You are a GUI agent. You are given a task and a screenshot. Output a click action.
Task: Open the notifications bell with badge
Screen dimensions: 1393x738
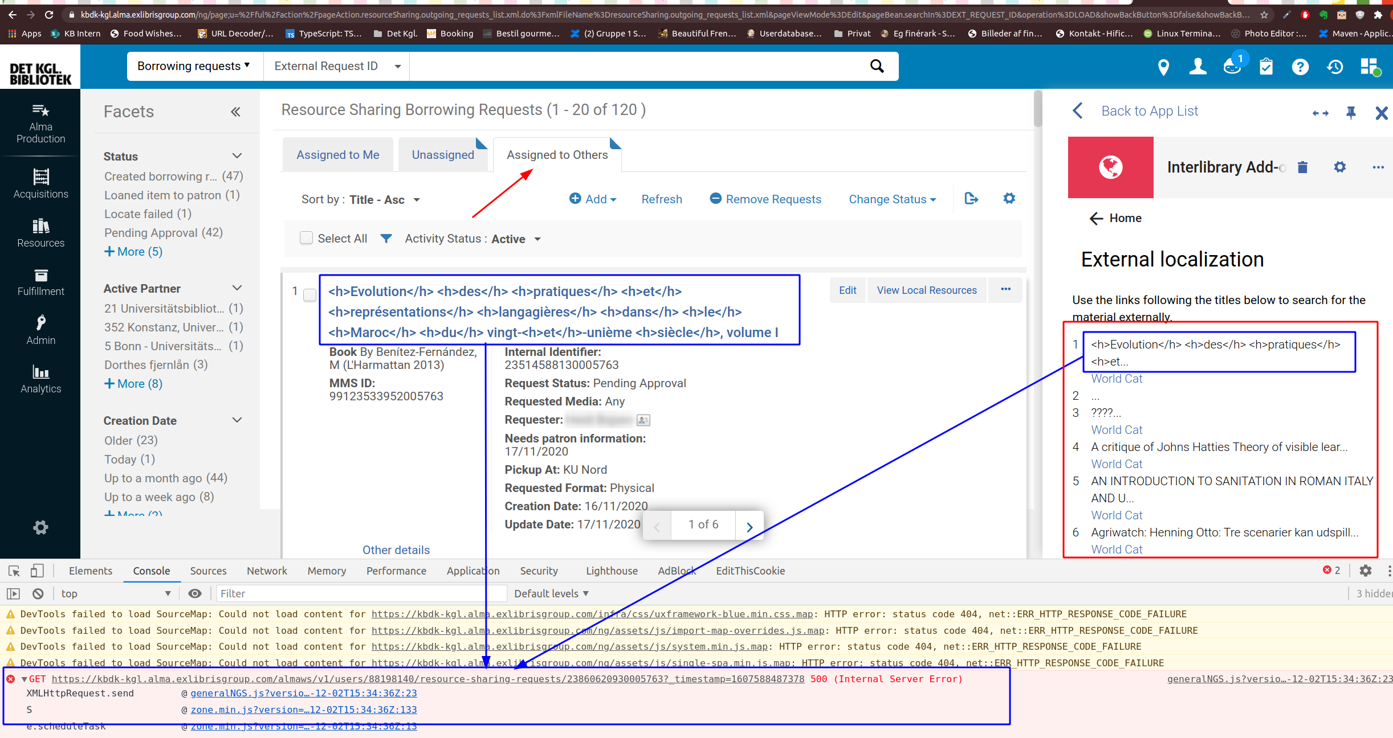(x=1232, y=67)
